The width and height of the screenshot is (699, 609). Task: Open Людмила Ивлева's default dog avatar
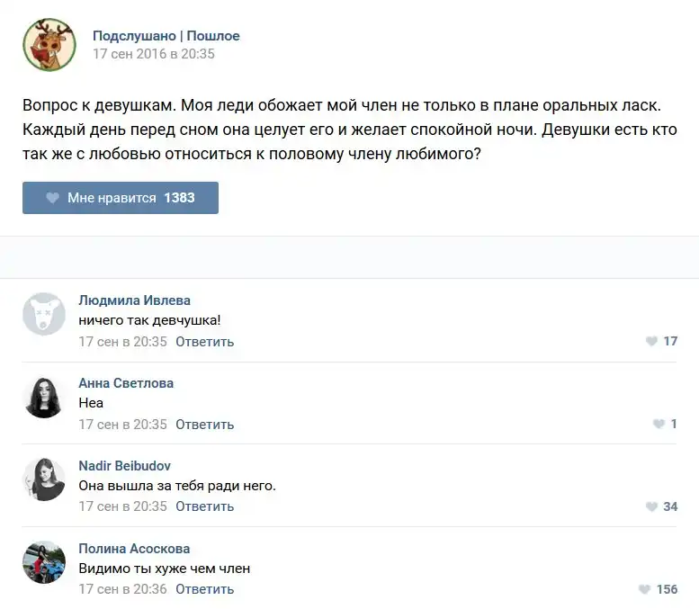44,314
